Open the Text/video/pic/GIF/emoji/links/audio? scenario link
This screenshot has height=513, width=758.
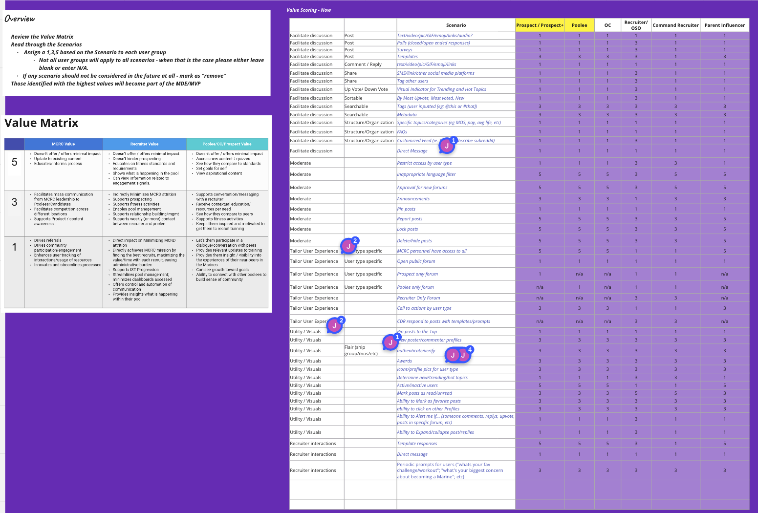coord(434,36)
